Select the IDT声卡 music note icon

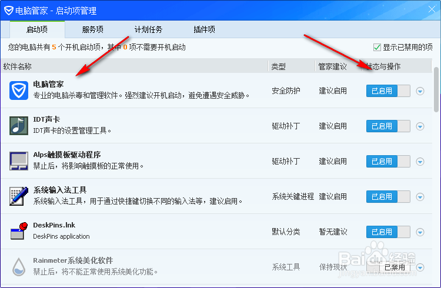pos(19,126)
